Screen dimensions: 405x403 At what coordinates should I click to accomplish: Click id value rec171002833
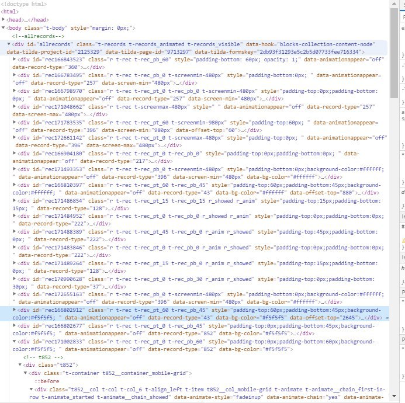64,342
